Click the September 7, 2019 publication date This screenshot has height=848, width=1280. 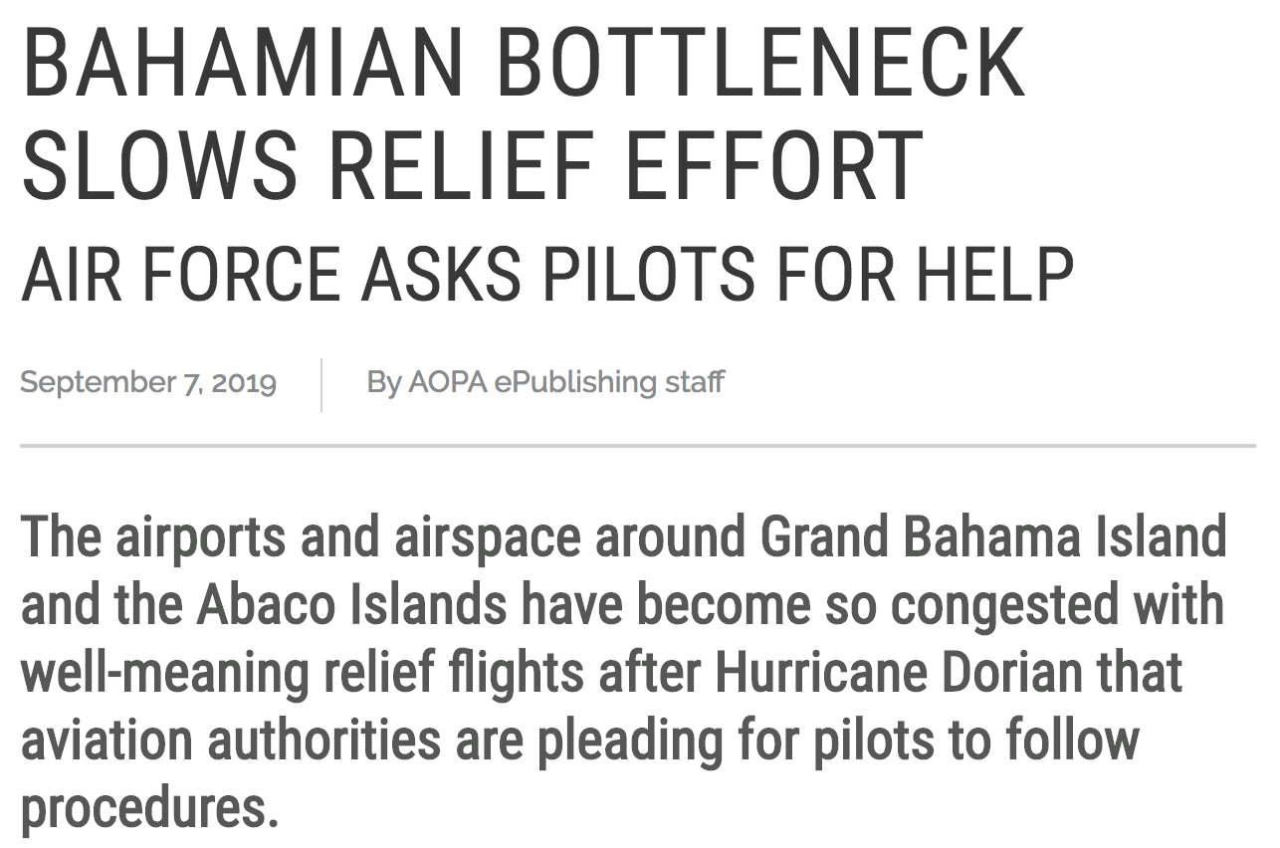tap(148, 382)
